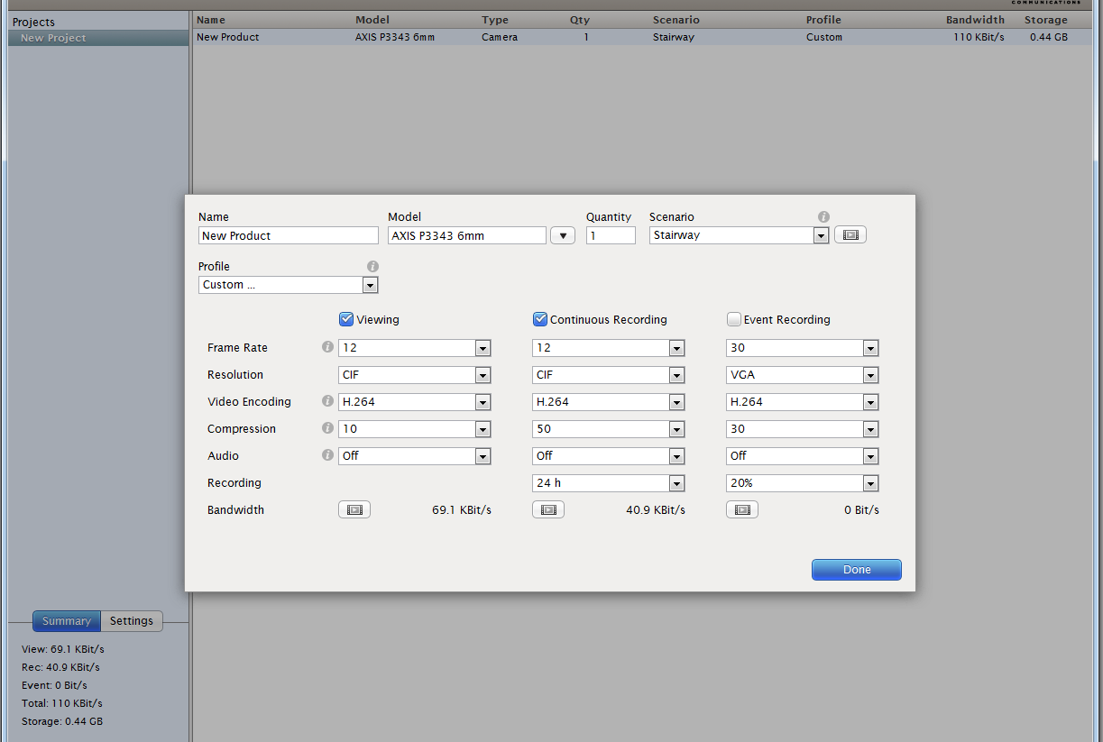The image size is (1103, 742).
Task: Click the info icon beside Video Encoding
Action: pyautogui.click(x=327, y=402)
